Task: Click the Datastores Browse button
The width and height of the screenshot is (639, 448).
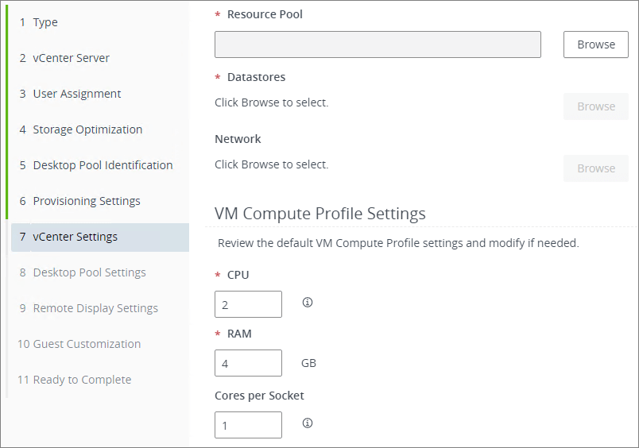Action: click(x=595, y=106)
